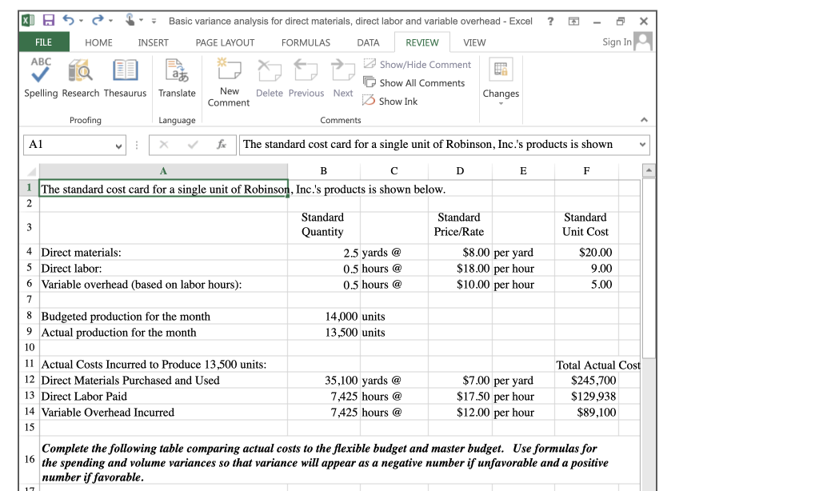
Task: Undo the last action
Action: click(69, 20)
